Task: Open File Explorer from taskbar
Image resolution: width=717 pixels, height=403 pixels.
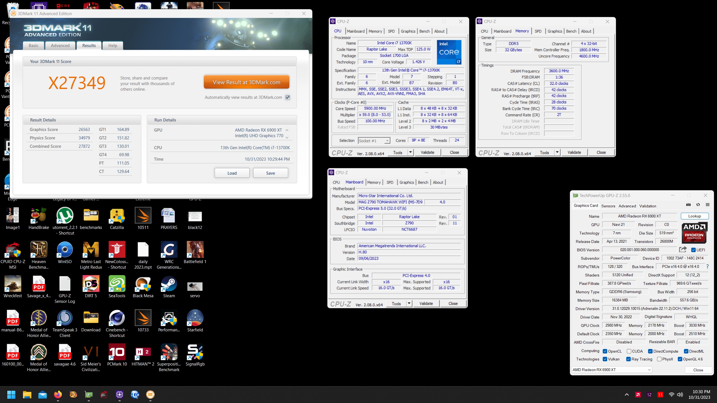Action: pyautogui.click(x=27, y=395)
